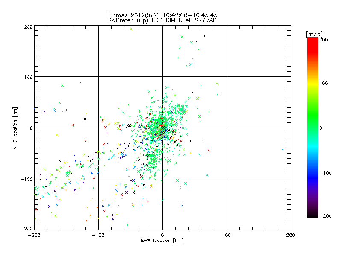This screenshot has height=256, width=342.
Task: Click the yellow-green X marker at top edge of plot
Action: point(131,29)
